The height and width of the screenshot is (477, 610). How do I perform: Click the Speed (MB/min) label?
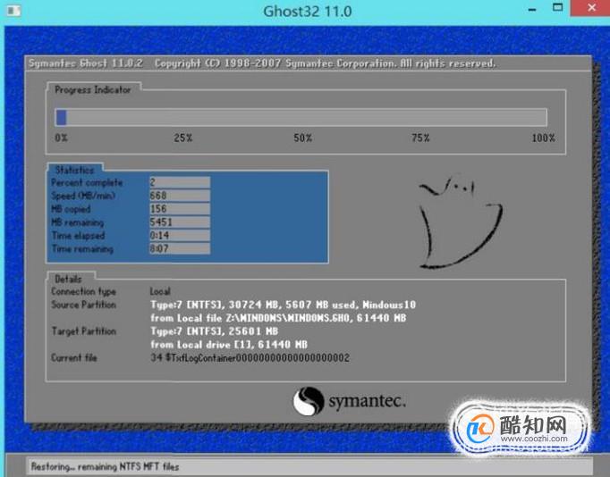pos(83,196)
